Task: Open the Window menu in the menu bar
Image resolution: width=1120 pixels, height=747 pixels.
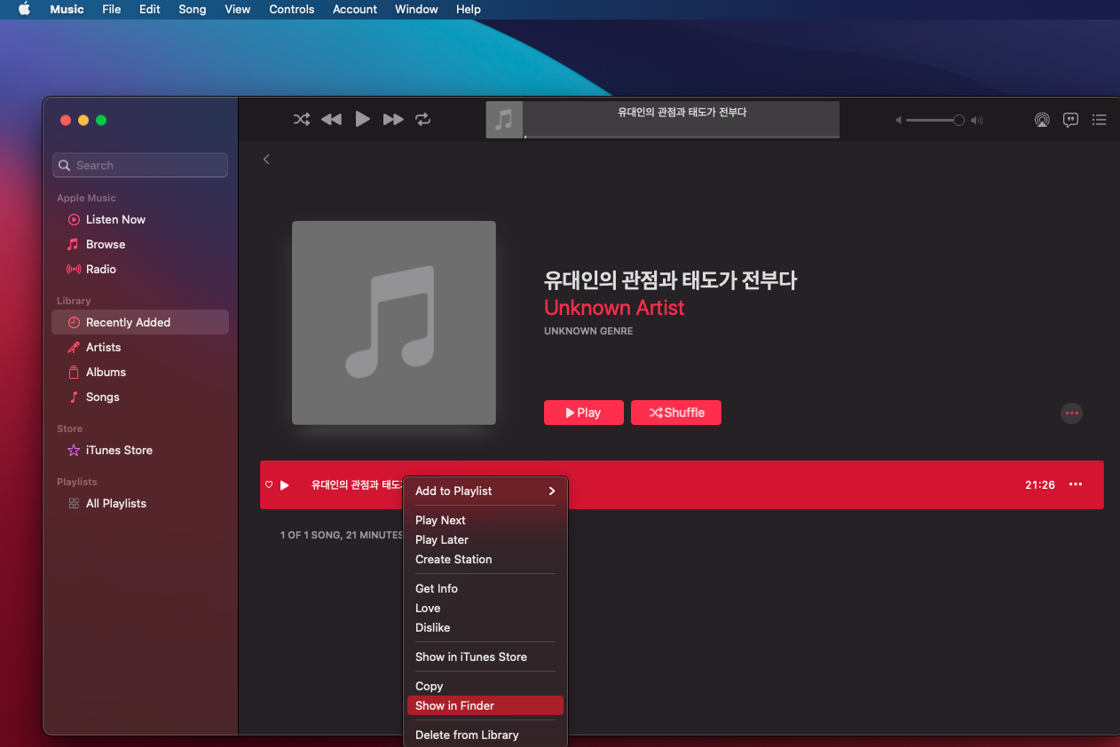Action: (x=416, y=9)
